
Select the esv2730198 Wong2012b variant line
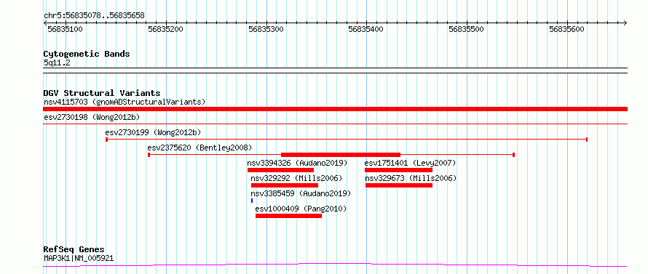pyautogui.click(x=335, y=124)
